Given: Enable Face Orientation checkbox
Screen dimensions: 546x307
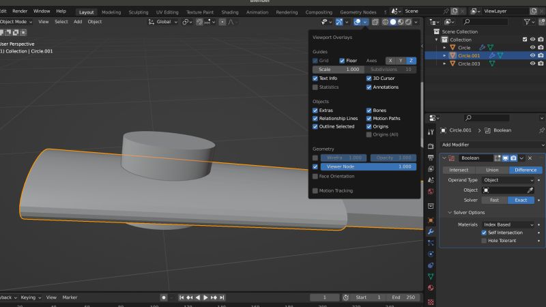Looking at the screenshot, I should pos(315,176).
